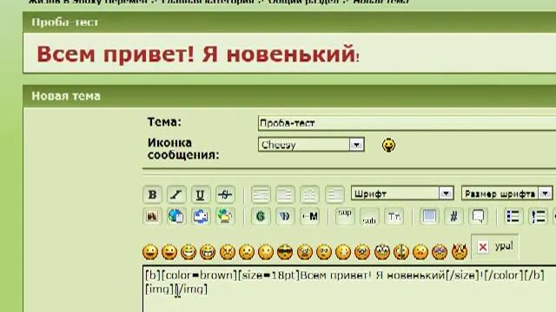Insert quote with the speech bubble button
Screen dimensions: 556x312
[478, 216]
